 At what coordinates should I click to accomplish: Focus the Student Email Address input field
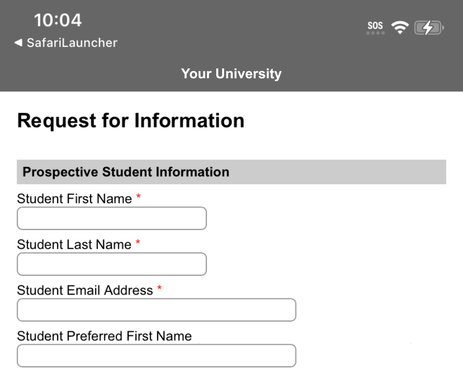(156, 310)
